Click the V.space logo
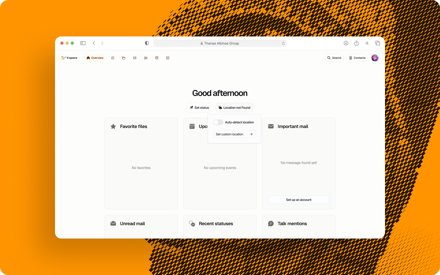440x275 pixels. (69, 58)
